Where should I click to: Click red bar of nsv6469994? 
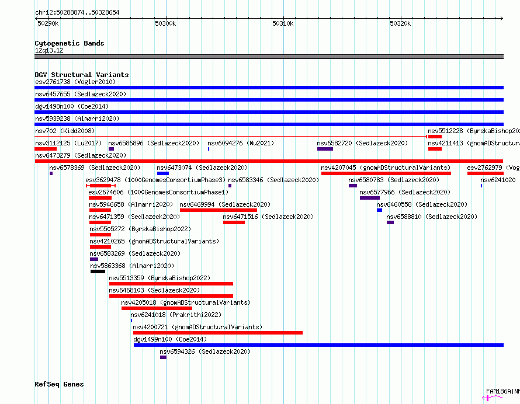click(x=218, y=210)
